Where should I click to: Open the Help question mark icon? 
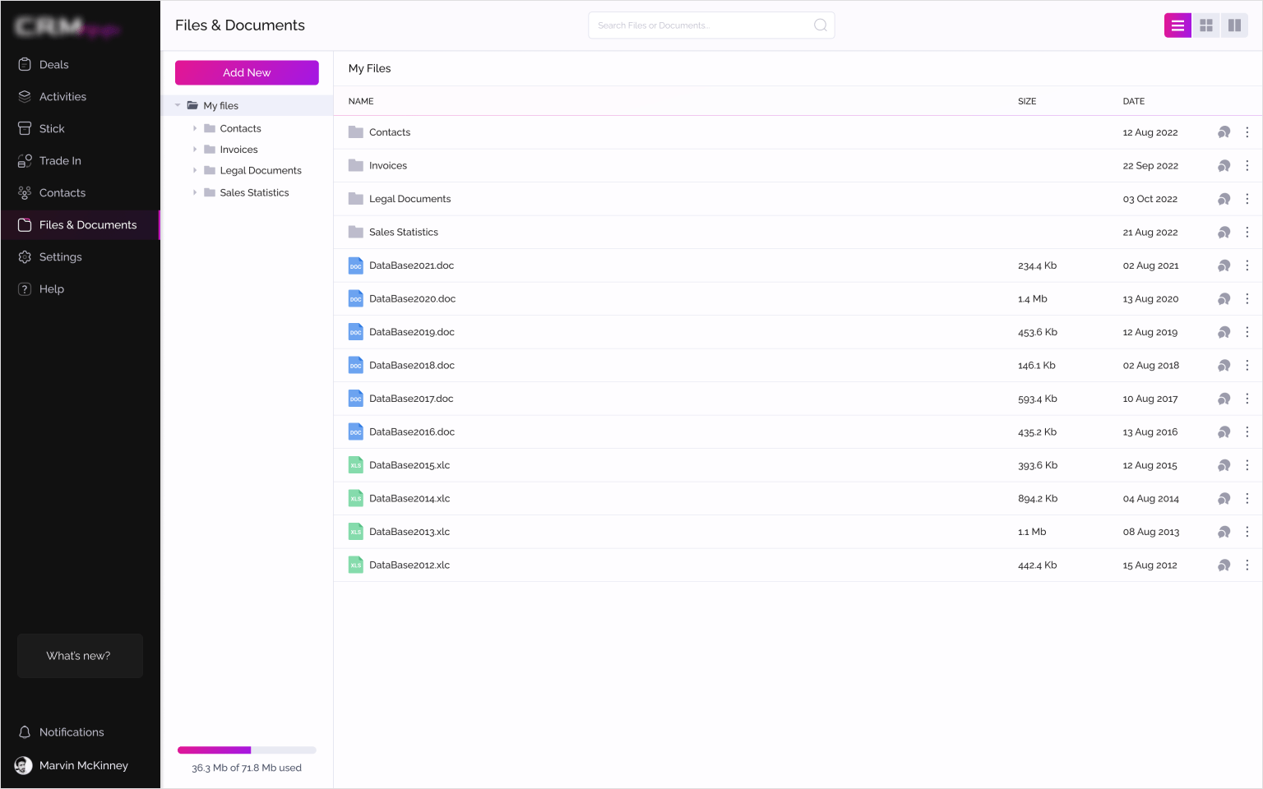click(x=24, y=288)
